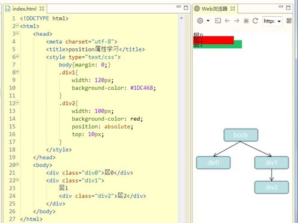Screen dimensions: 298x223
Task: Open the http: address dropdown
Action: click(279, 21)
